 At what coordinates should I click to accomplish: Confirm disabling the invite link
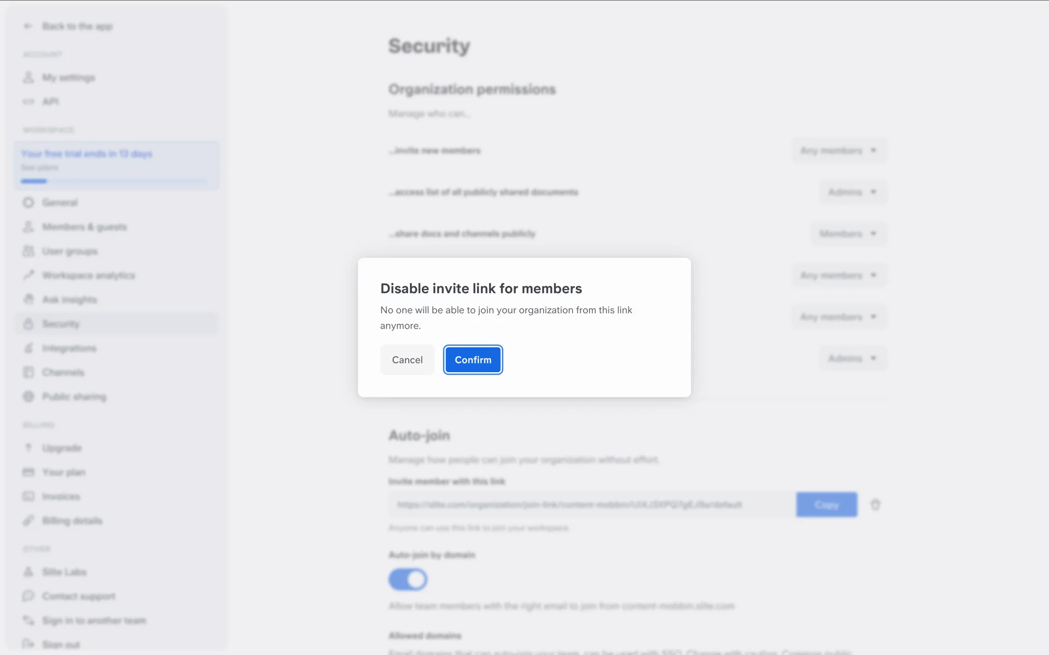click(473, 360)
